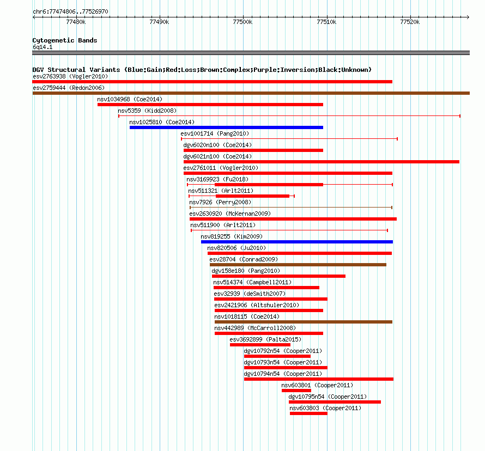
Task: Select the dgv10793n54 red bar
Action: [x=286, y=368]
